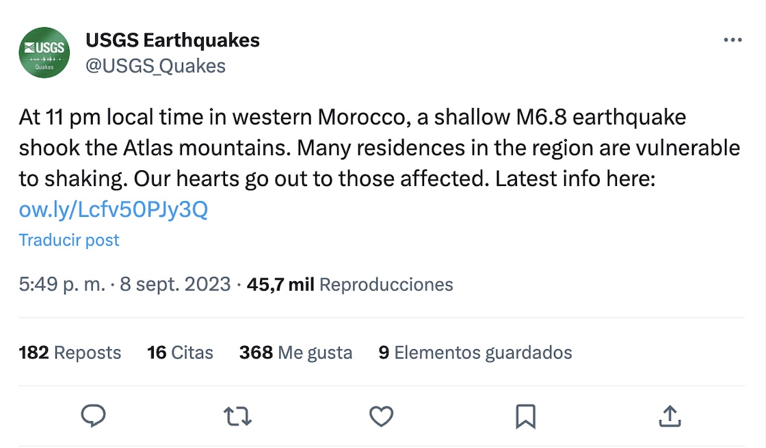Click the 45,7 mil Reproducciones view count
Viewport: 766px width, 448px height.
(349, 285)
